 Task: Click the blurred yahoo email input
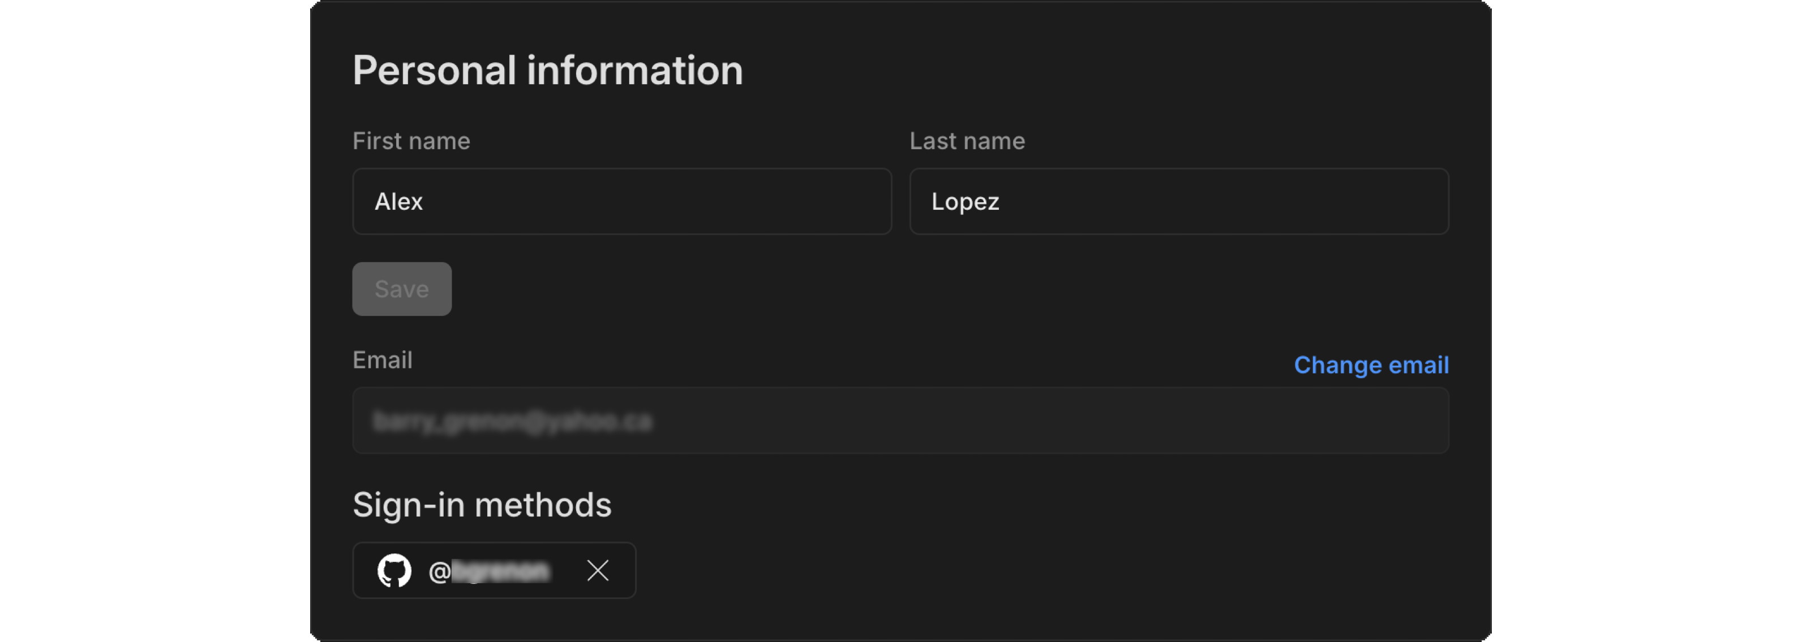click(900, 420)
